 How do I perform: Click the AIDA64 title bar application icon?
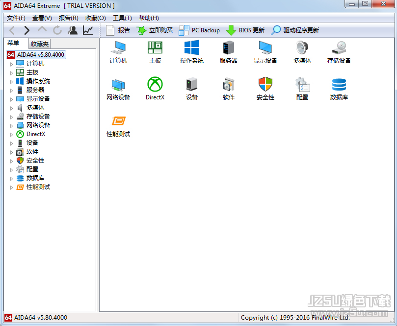pos(7,6)
